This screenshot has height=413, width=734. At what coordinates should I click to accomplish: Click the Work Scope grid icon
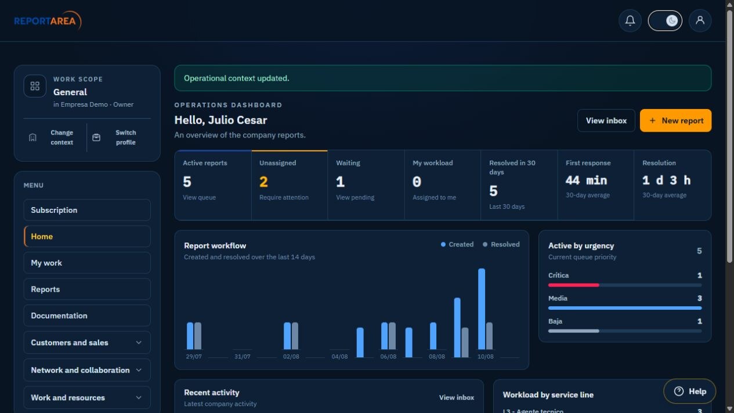(35, 86)
